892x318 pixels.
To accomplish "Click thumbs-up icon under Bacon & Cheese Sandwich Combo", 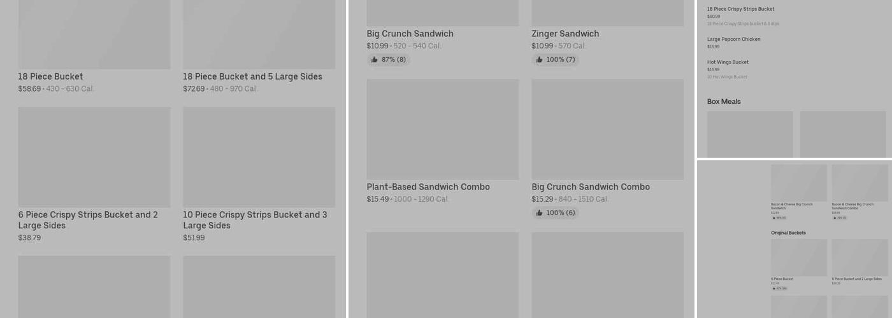I will click(835, 218).
